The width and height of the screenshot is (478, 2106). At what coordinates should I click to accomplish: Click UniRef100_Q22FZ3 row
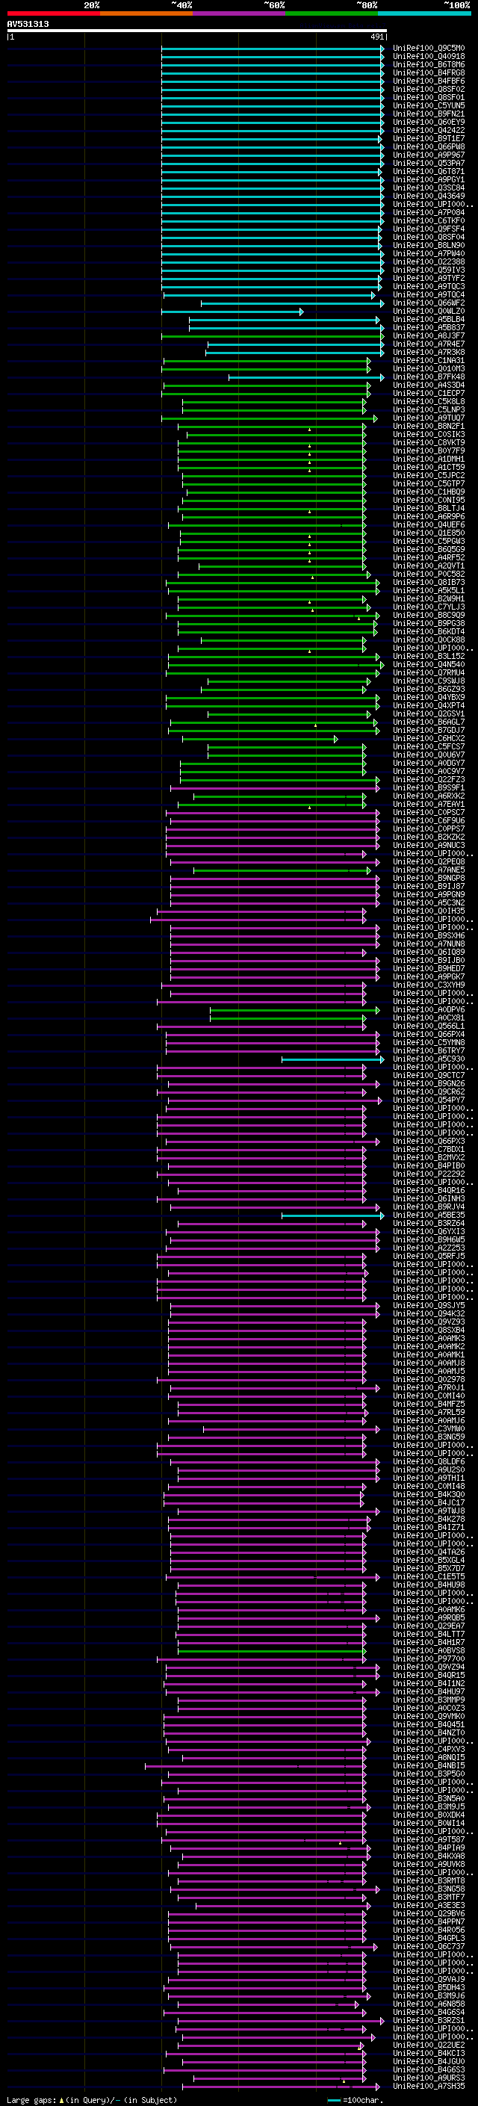point(428,779)
